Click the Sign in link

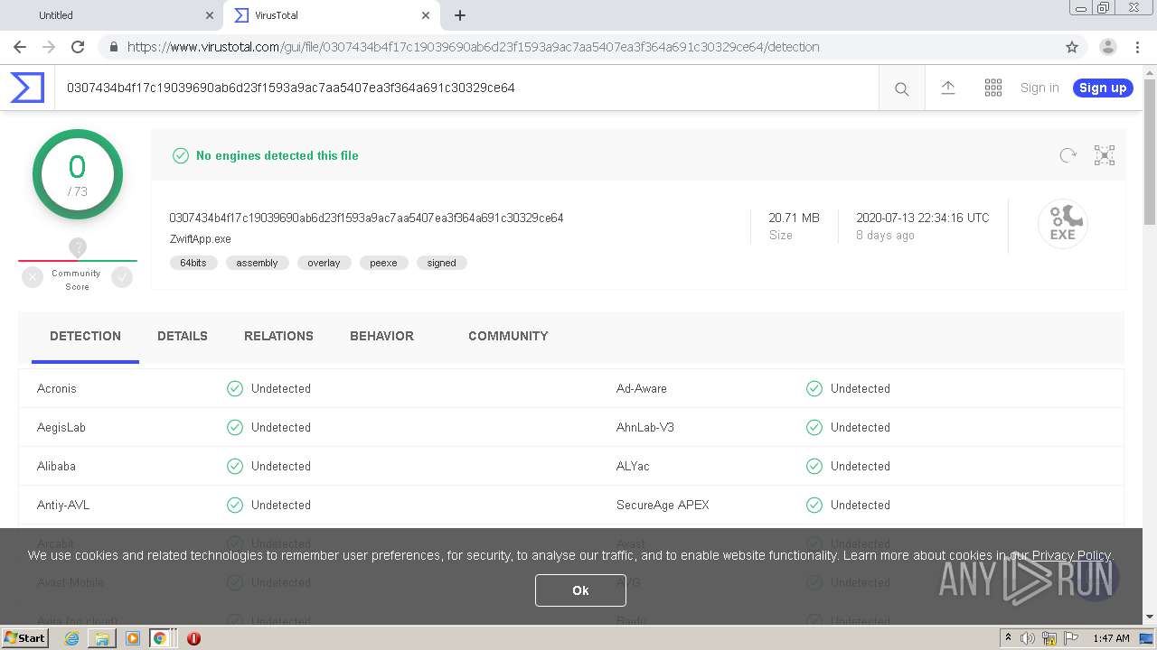[x=1039, y=88]
